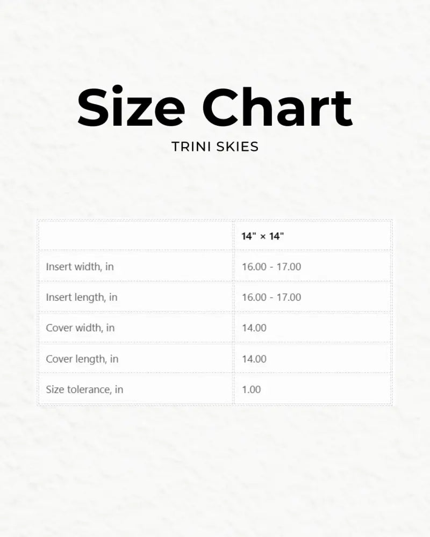The image size is (430, 537).
Task: Click "16.00" in the Insert length row
Action: (254, 297)
